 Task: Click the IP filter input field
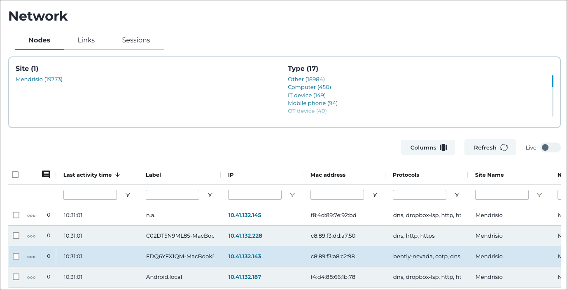tap(255, 195)
